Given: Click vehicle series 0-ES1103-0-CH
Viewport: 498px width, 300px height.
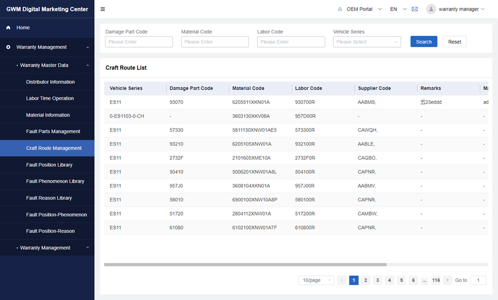Looking at the screenshot, I should 127,116.
